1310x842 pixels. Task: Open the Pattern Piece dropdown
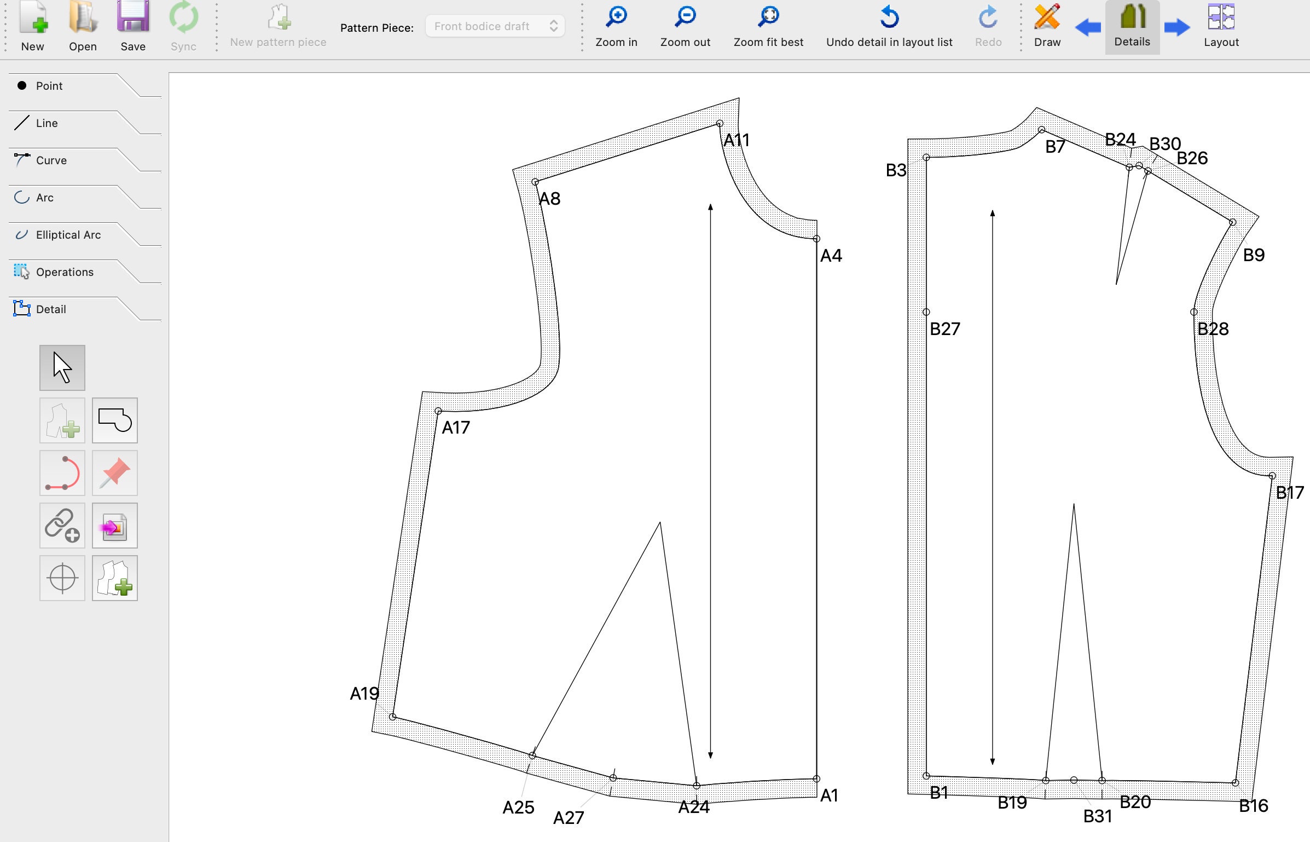coord(494,26)
